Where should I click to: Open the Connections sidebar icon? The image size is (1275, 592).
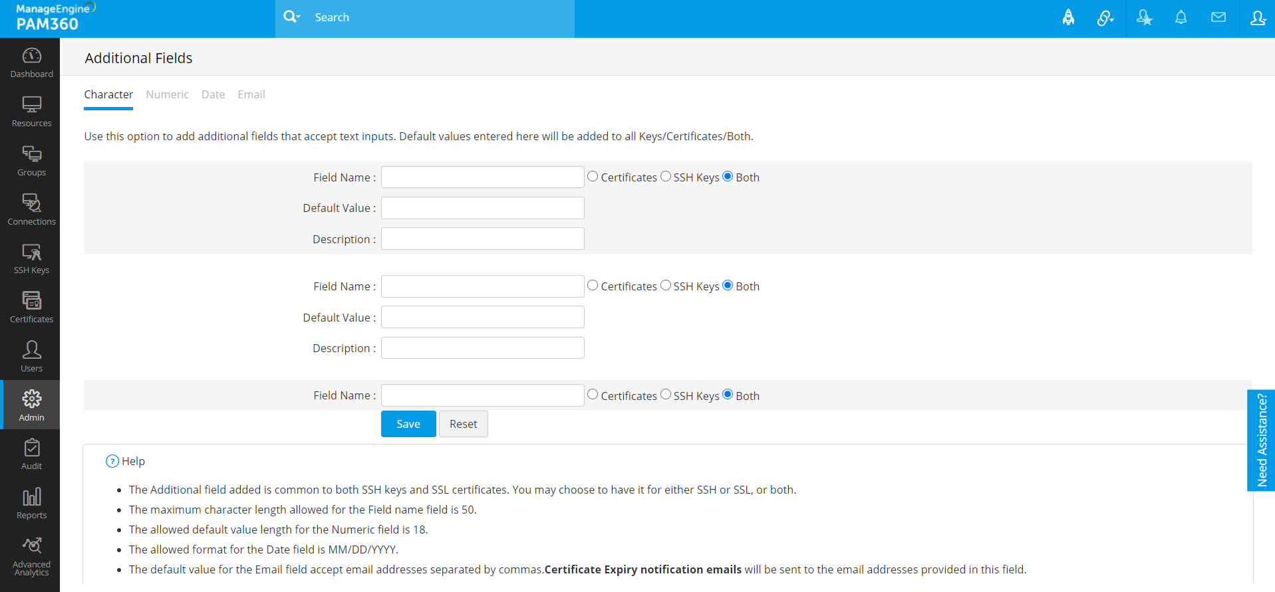click(x=31, y=209)
